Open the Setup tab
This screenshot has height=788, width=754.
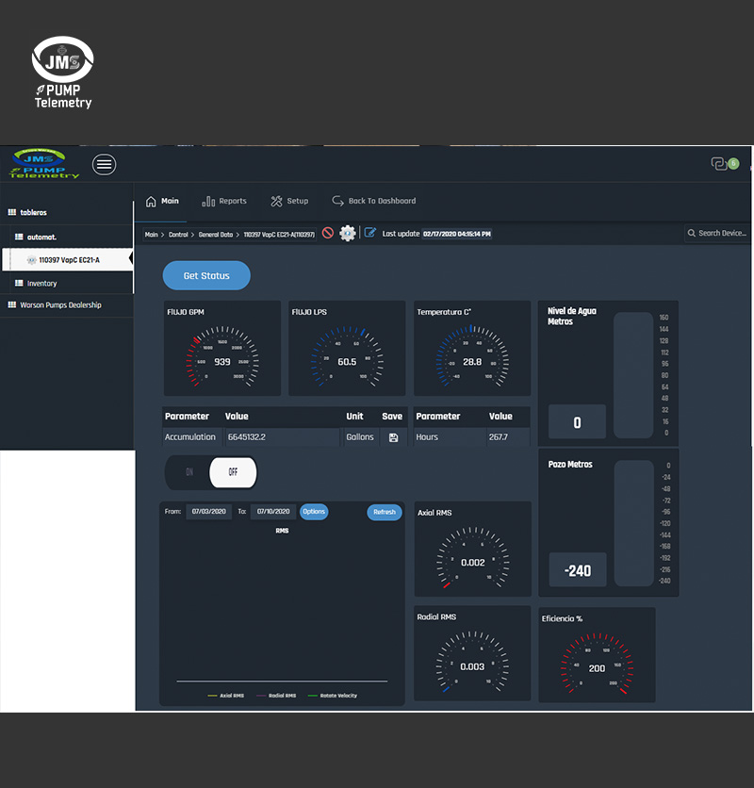289,201
